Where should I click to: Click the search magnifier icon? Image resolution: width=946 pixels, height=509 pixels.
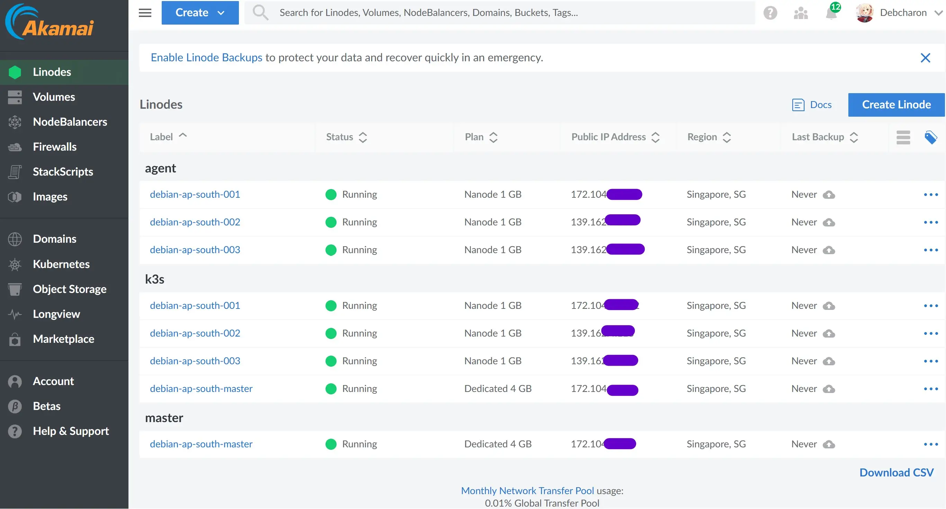tap(260, 12)
